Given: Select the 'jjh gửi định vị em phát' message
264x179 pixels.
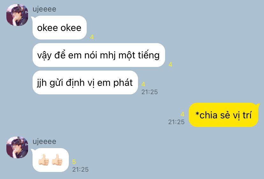Looking at the screenshot, I should point(85,83).
